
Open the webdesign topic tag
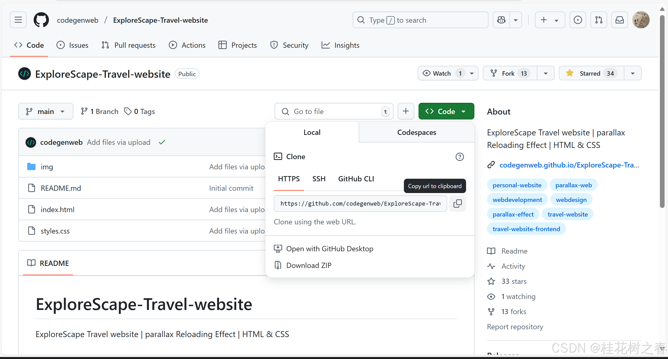571,200
